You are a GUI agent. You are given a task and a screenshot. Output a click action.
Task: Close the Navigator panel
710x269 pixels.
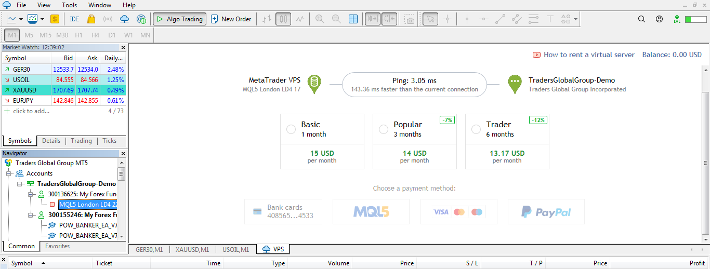click(123, 153)
